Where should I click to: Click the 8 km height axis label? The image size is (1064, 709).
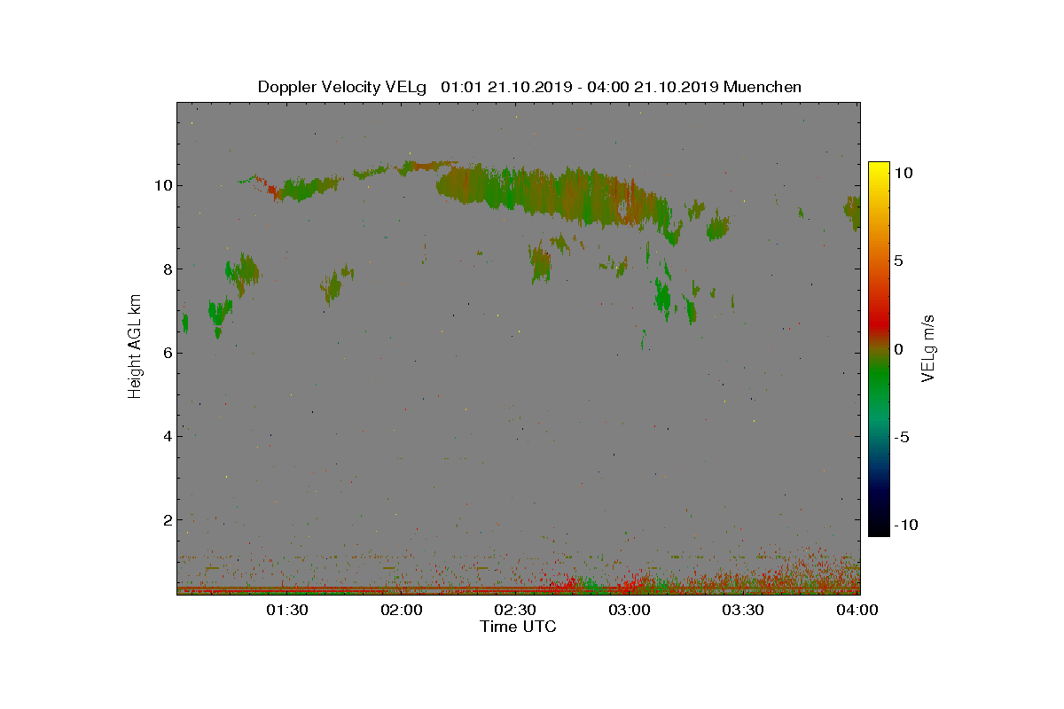coord(165,269)
